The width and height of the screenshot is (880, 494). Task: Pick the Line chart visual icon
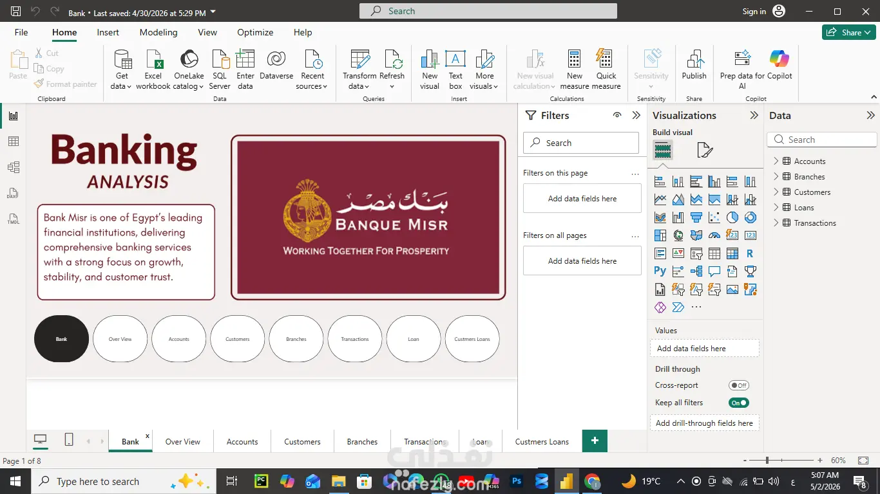tap(660, 199)
